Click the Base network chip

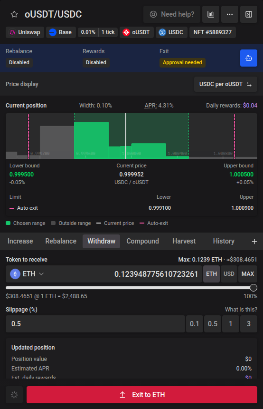[x=61, y=32]
